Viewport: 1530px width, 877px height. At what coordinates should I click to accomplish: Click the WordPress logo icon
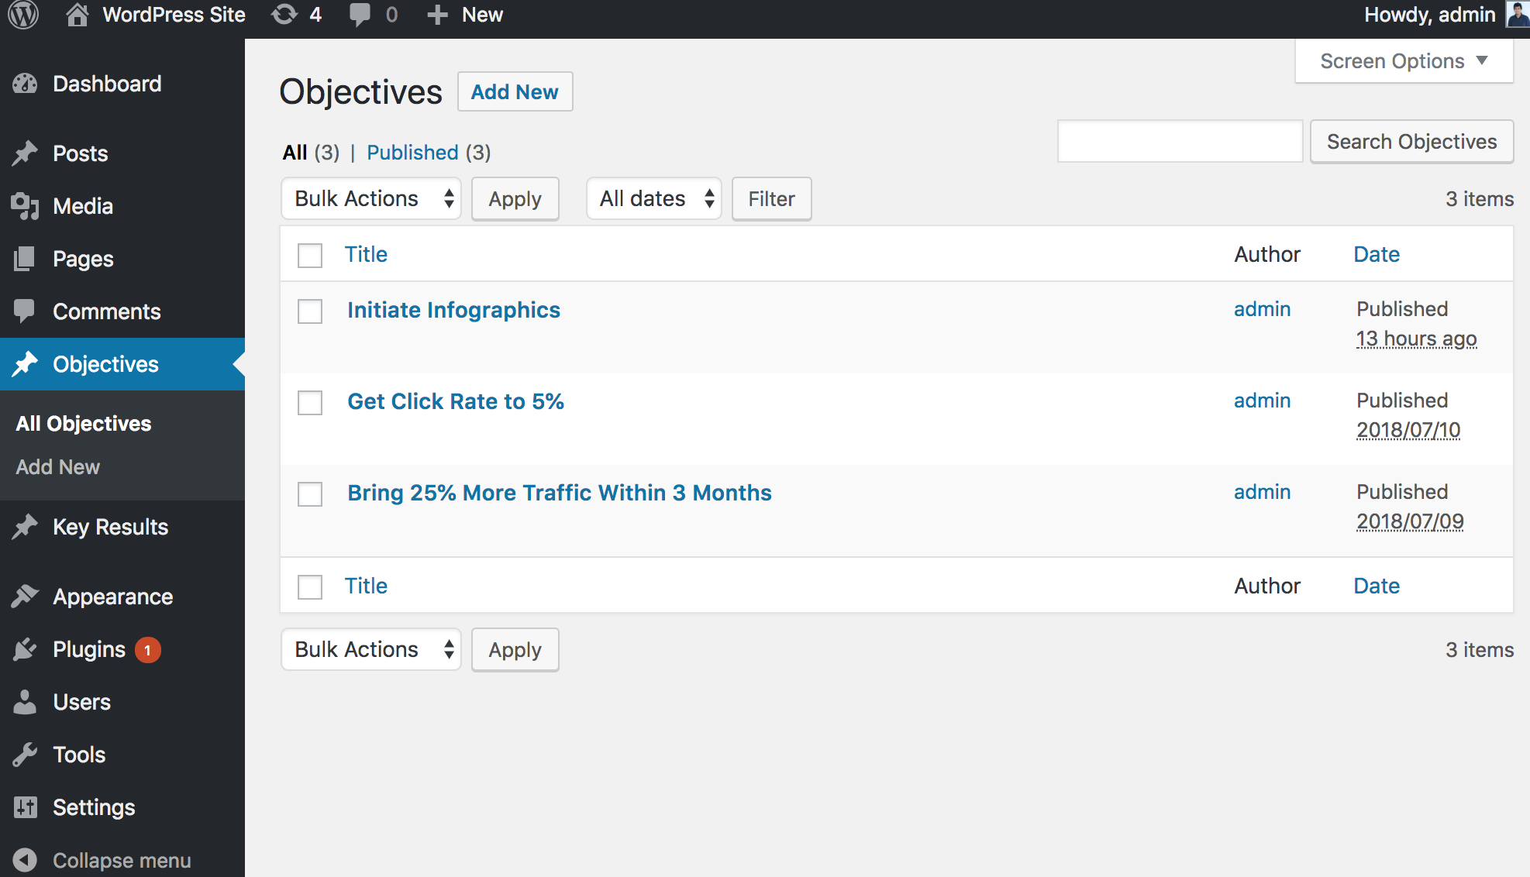tap(23, 15)
